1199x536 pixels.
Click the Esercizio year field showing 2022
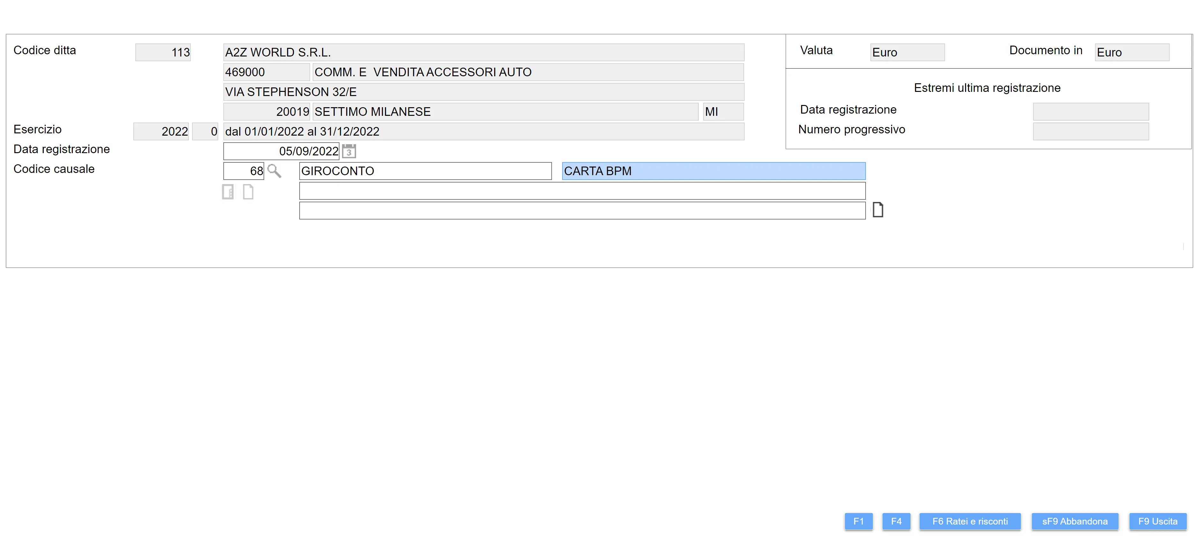[x=161, y=132]
